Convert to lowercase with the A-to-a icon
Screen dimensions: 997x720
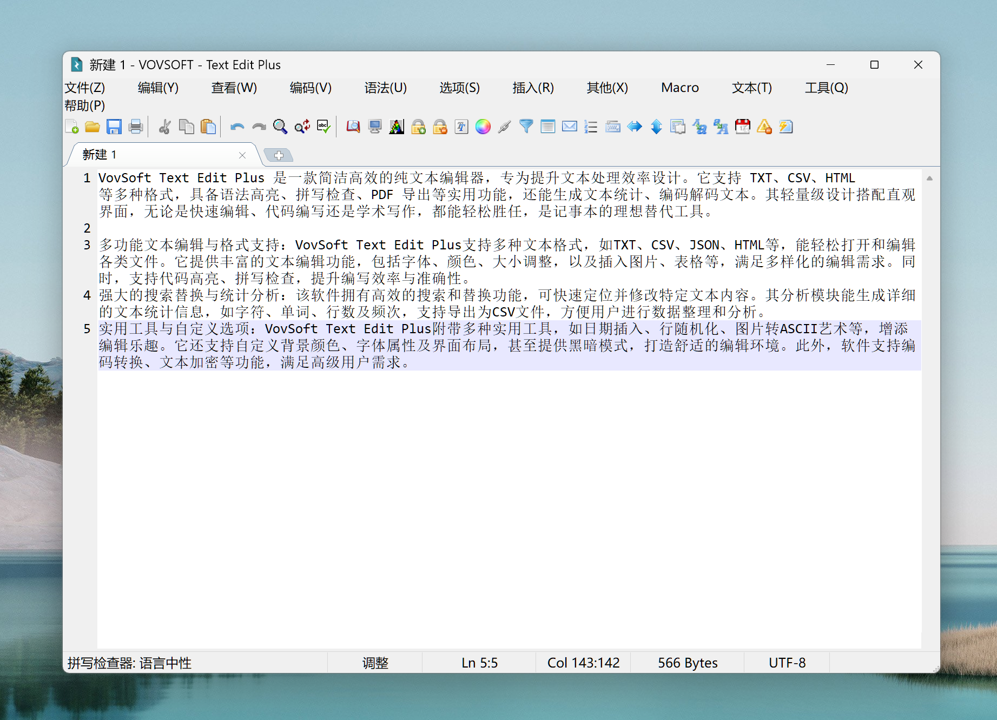point(699,127)
